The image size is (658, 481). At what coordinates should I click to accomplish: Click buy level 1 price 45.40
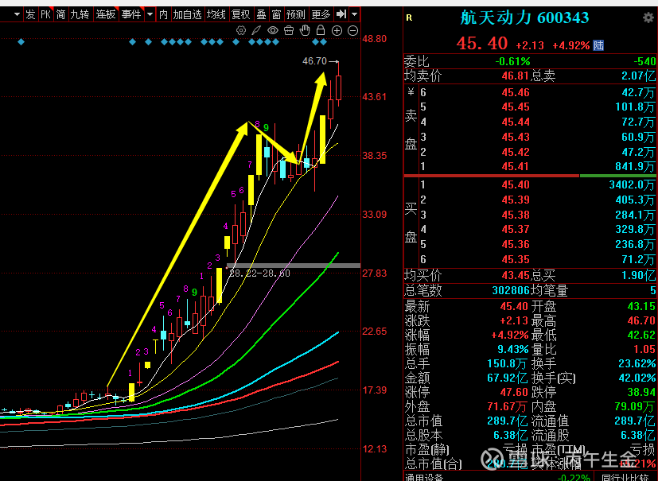point(516,184)
